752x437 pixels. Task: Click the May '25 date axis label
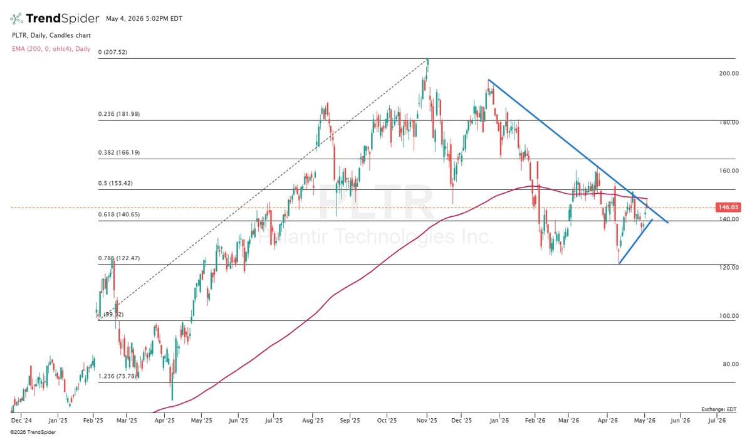pyautogui.click(x=201, y=421)
